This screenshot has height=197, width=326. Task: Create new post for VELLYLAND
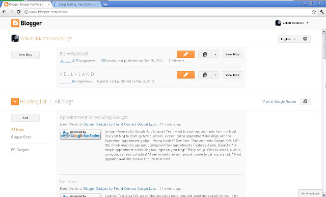click(185, 75)
